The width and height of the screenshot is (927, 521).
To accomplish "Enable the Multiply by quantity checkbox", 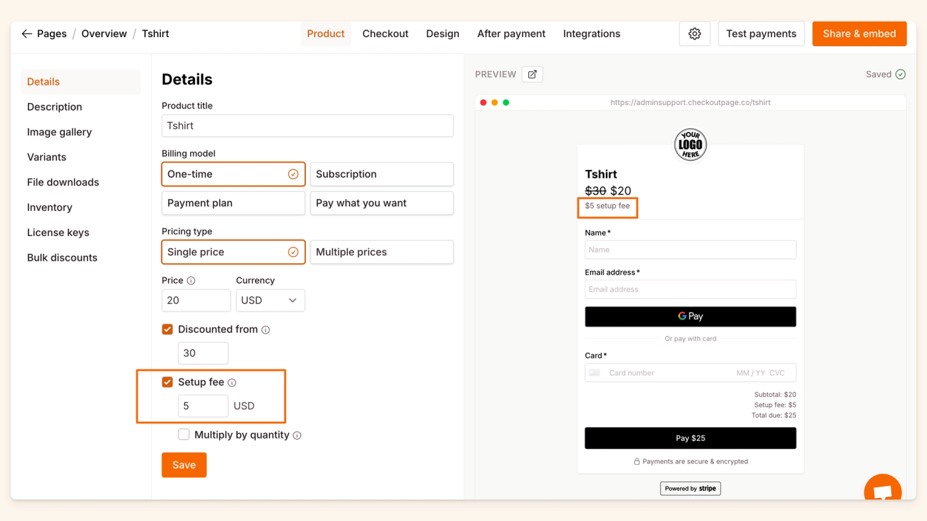I will [184, 435].
